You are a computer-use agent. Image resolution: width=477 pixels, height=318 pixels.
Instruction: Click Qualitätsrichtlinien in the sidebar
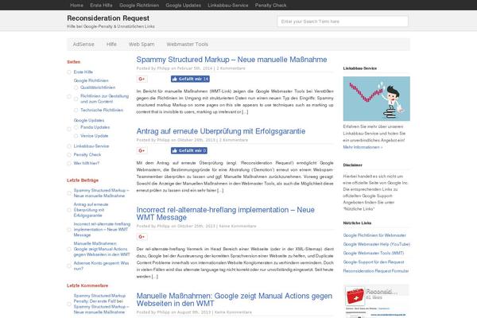point(98,87)
